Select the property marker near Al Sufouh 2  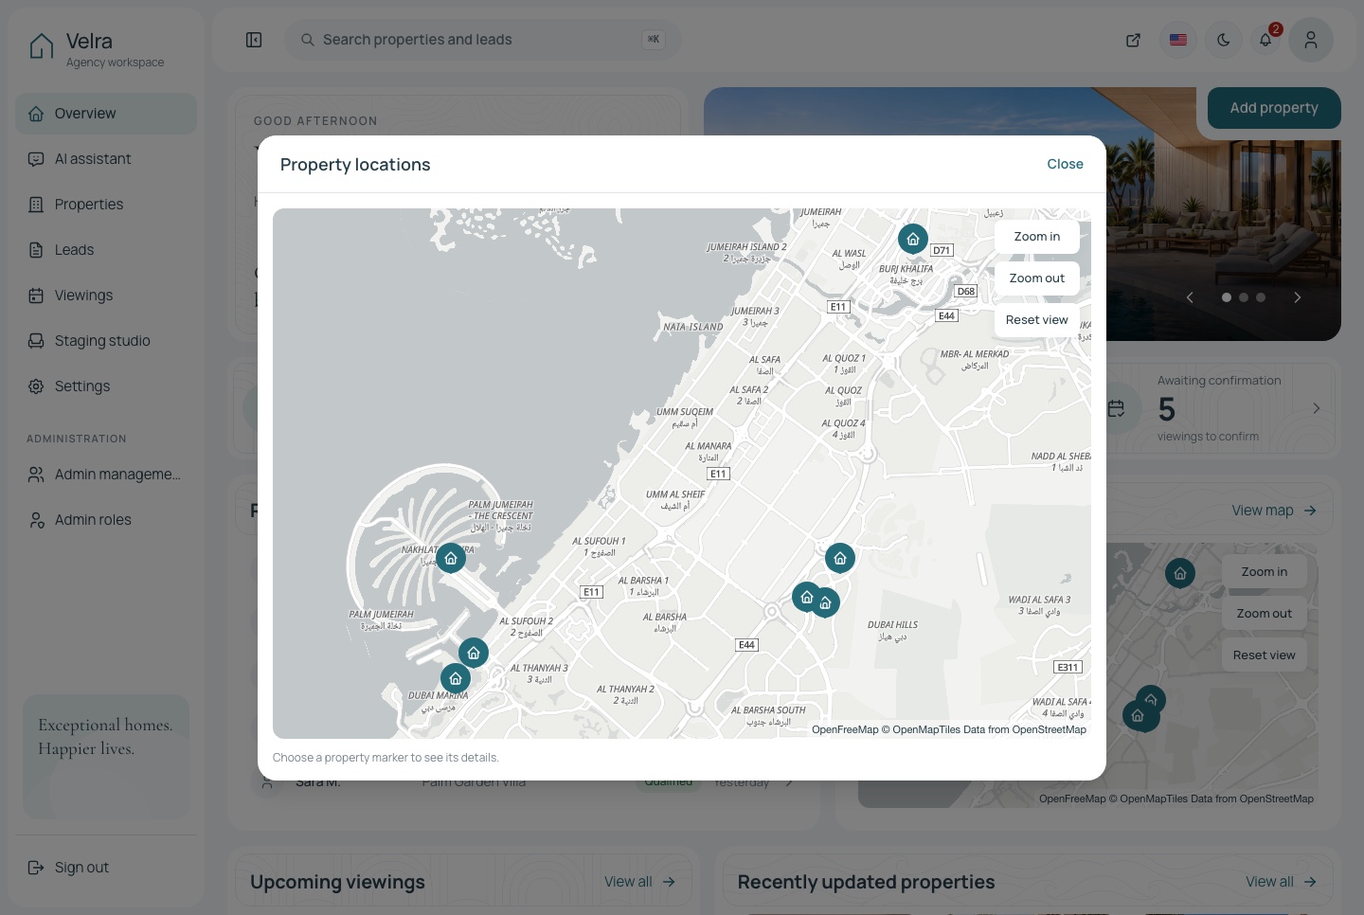[474, 653]
